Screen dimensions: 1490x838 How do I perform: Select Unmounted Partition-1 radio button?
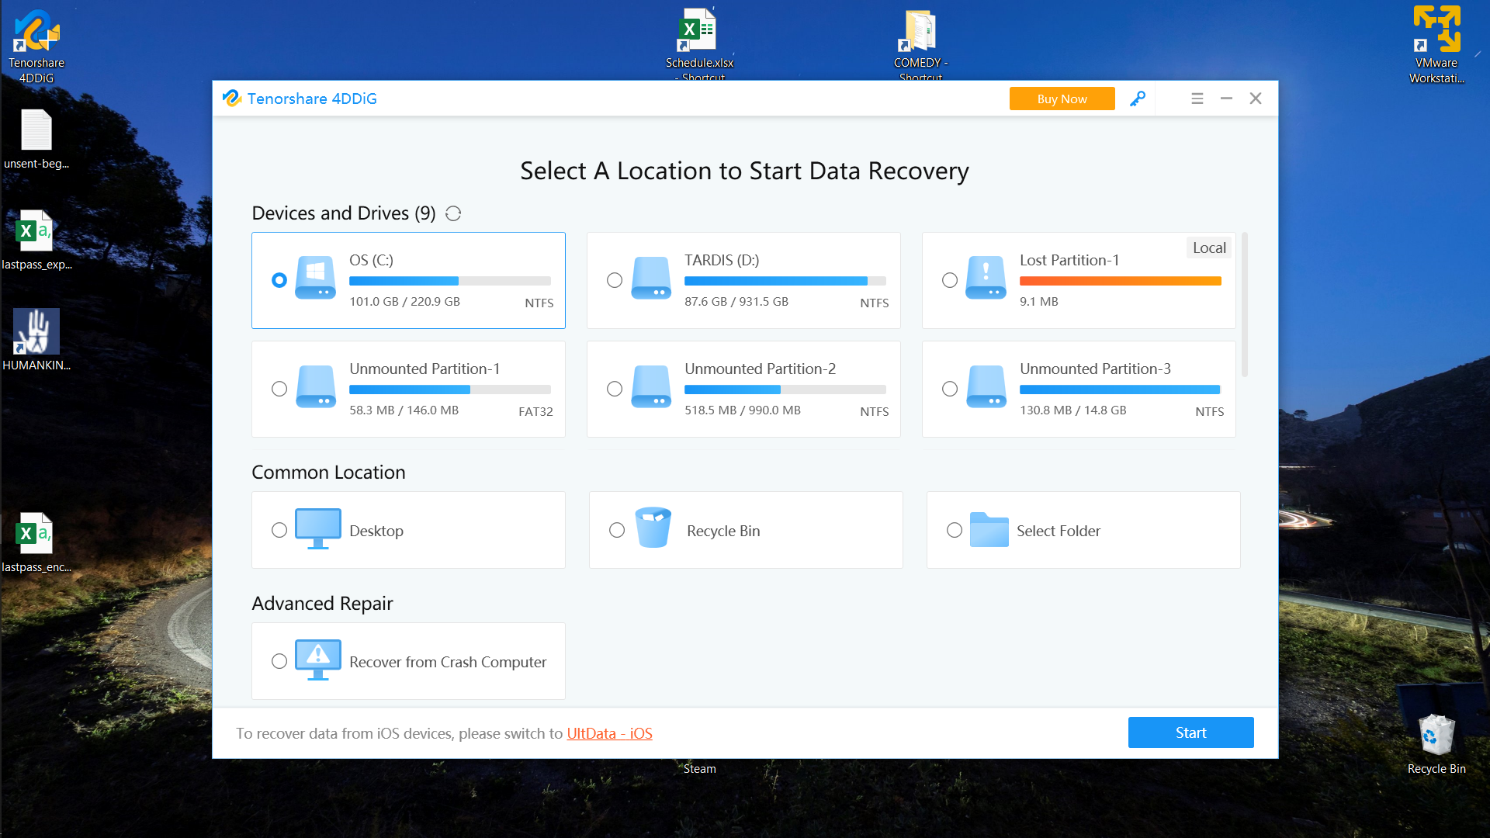pos(279,389)
